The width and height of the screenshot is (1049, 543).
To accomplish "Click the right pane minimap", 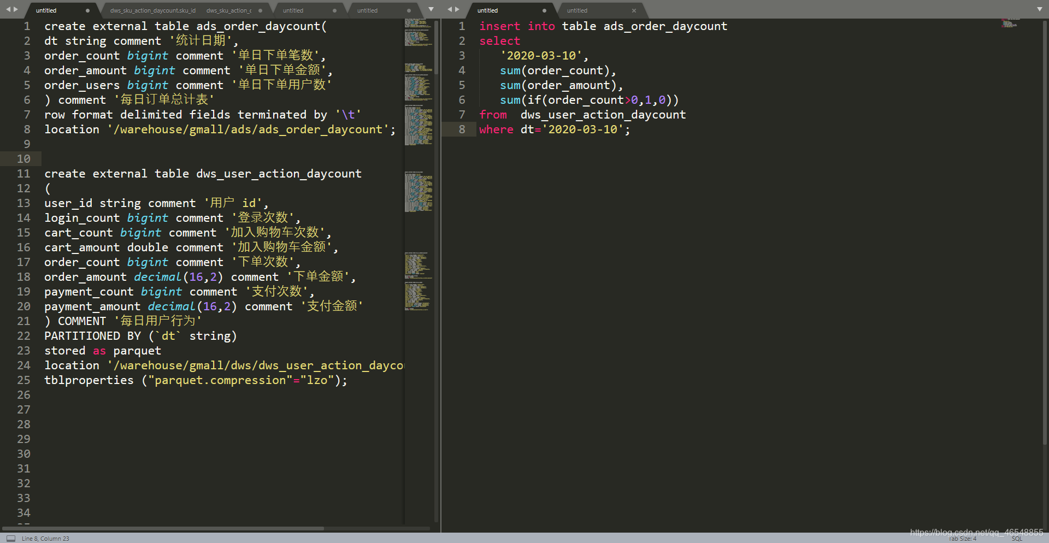I will [x=1010, y=23].
